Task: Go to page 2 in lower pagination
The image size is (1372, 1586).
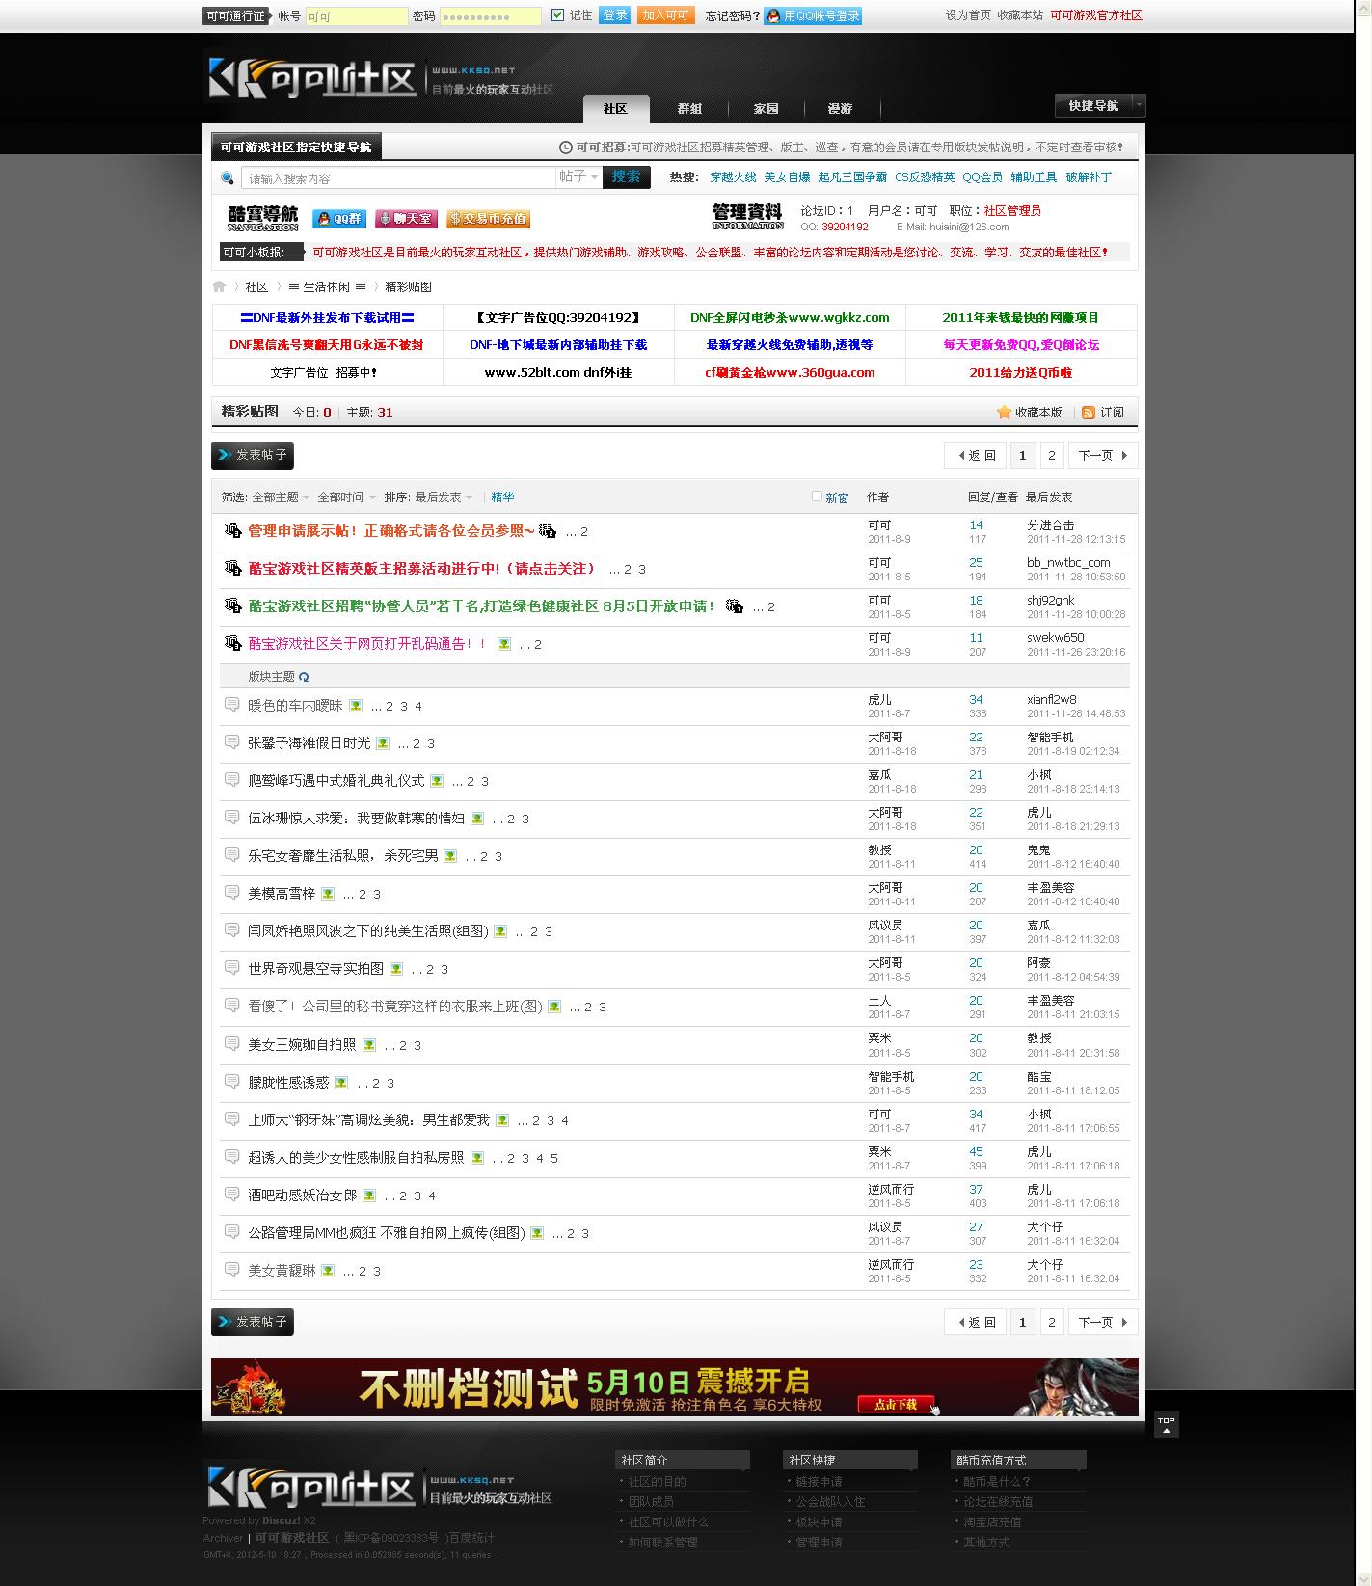Action: (x=1052, y=1322)
